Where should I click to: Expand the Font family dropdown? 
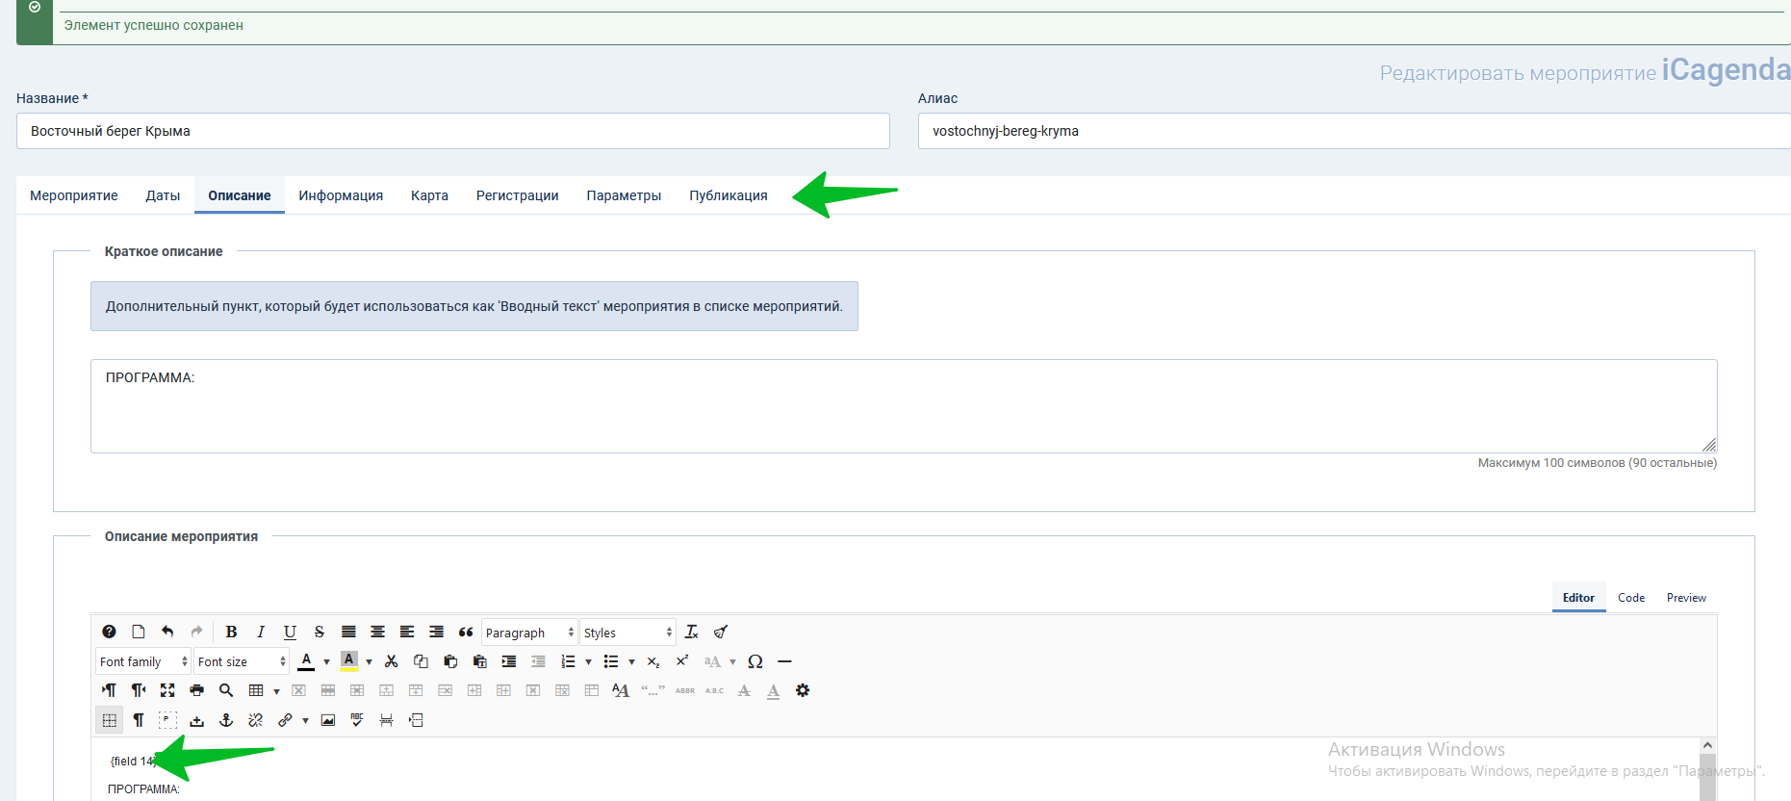pyautogui.click(x=142, y=661)
